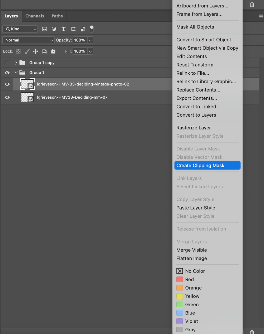Viewport: 264px width, 334px height.
Task: Click trash icon at top right
Action: click(252, 4)
